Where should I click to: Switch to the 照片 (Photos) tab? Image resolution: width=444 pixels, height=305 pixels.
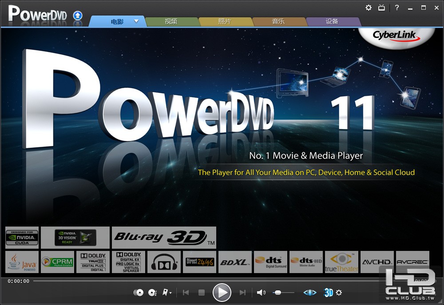pos(225,21)
